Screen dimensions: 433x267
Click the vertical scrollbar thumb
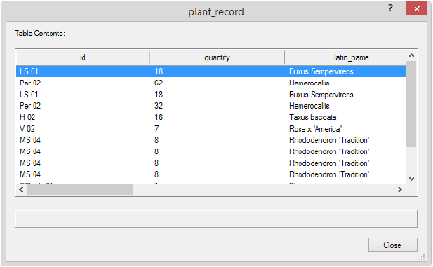click(x=411, y=104)
